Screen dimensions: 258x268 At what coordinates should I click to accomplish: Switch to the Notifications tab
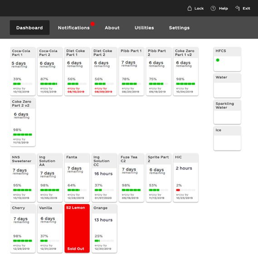click(73, 28)
